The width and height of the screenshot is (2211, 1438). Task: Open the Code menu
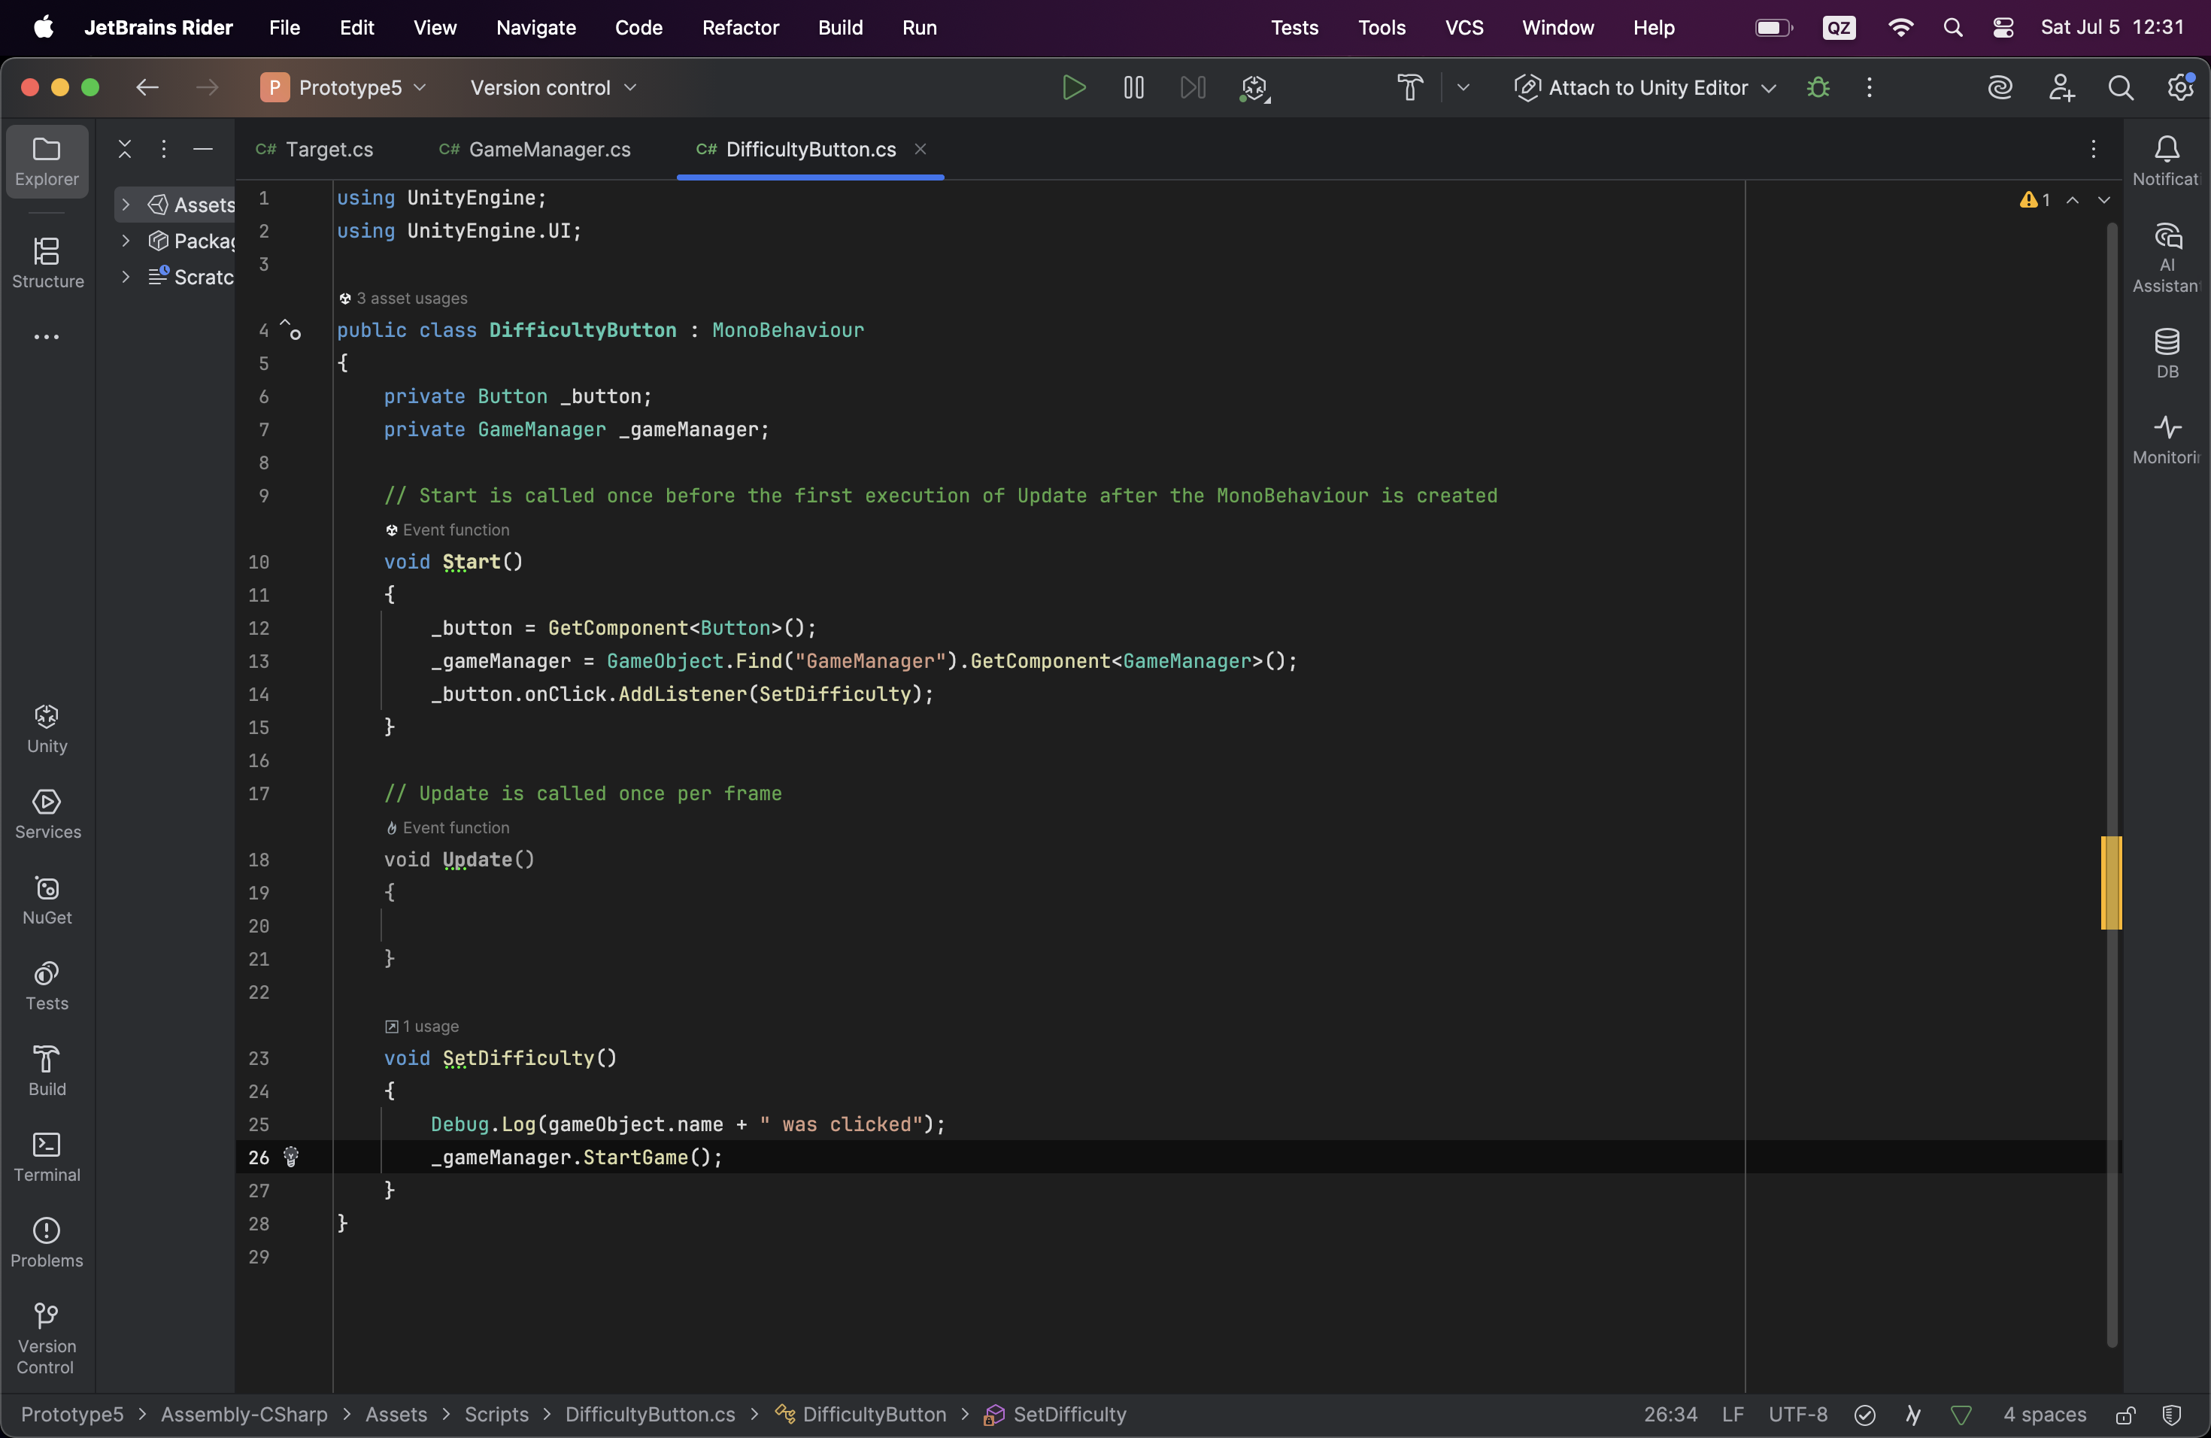[x=638, y=28]
